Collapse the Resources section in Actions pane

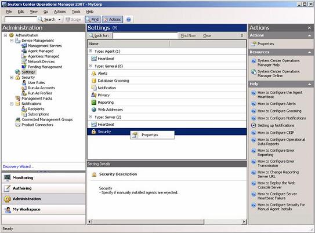coord(309,52)
